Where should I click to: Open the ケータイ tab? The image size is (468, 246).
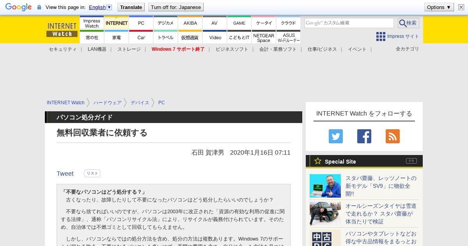(264, 23)
